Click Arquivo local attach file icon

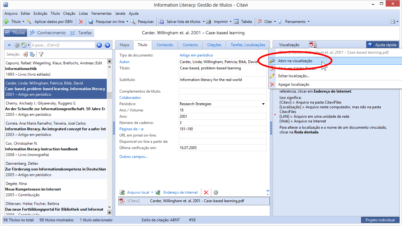coord(122,192)
